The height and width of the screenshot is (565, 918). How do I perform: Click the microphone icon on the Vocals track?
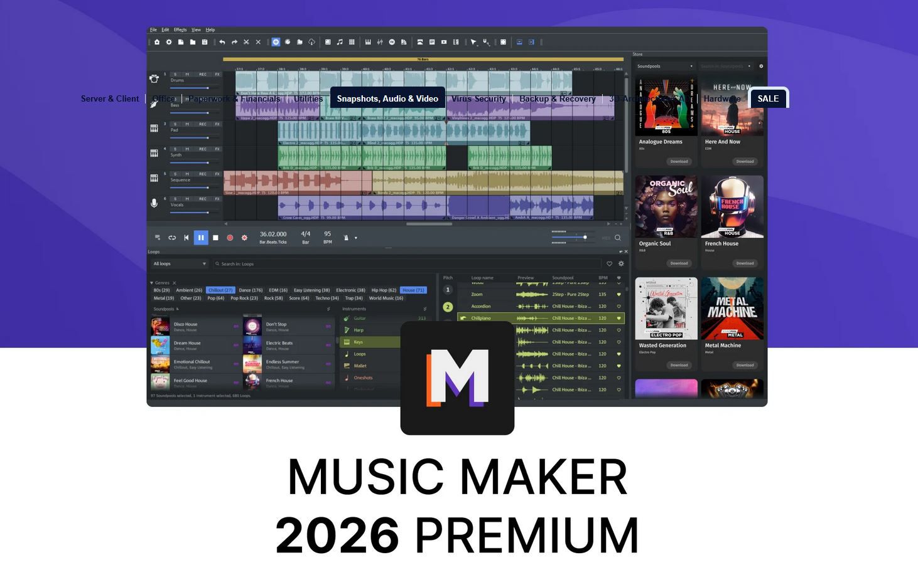(x=154, y=204)
